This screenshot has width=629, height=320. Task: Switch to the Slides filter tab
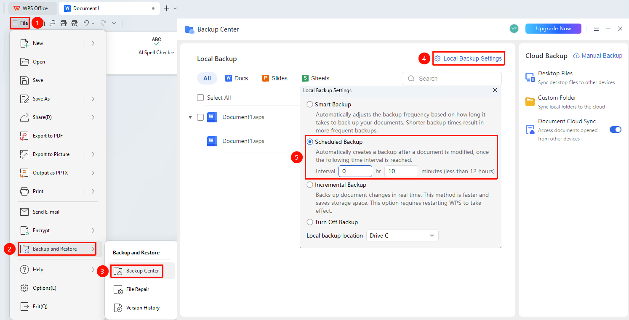click(275, 78)
